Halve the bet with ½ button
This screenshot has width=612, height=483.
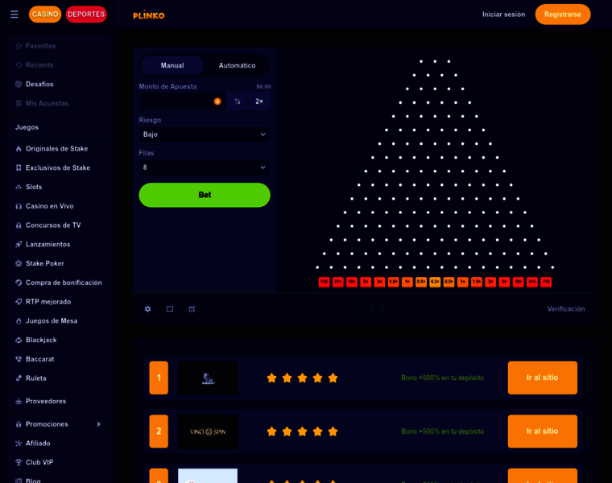pos(238,101)
